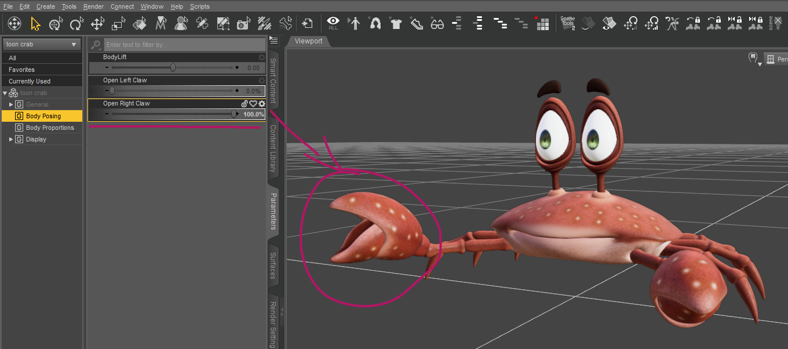Click the bone tool icon in the toolbar
The image size is (788, 349).
tap(286, 23)
